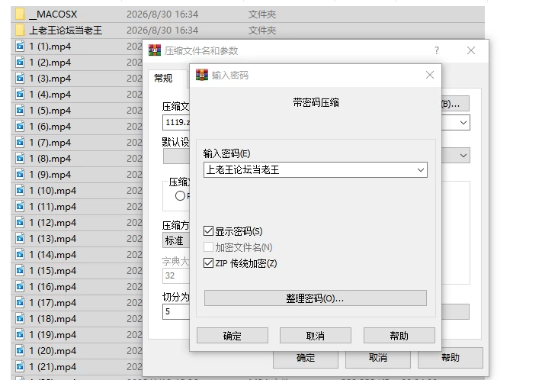This screenshot has height=380, width=542.
Task: Select the partially hidden compression format radio button
Action: (180, 196)
